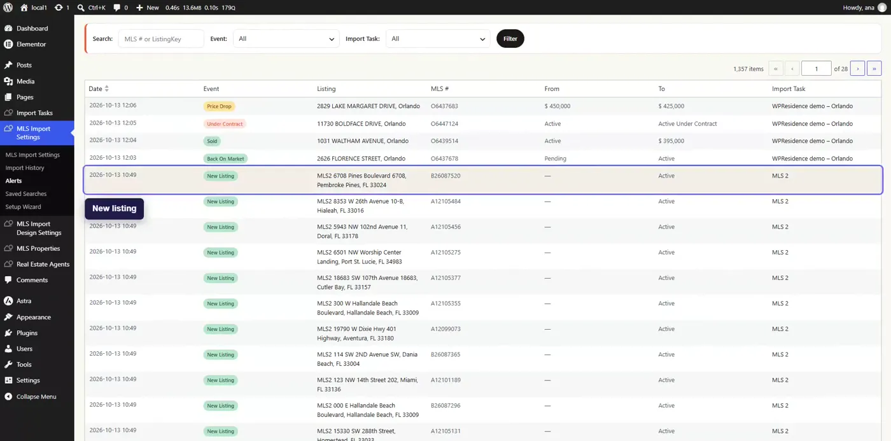Click the Pending From status cell

point(556,158)
